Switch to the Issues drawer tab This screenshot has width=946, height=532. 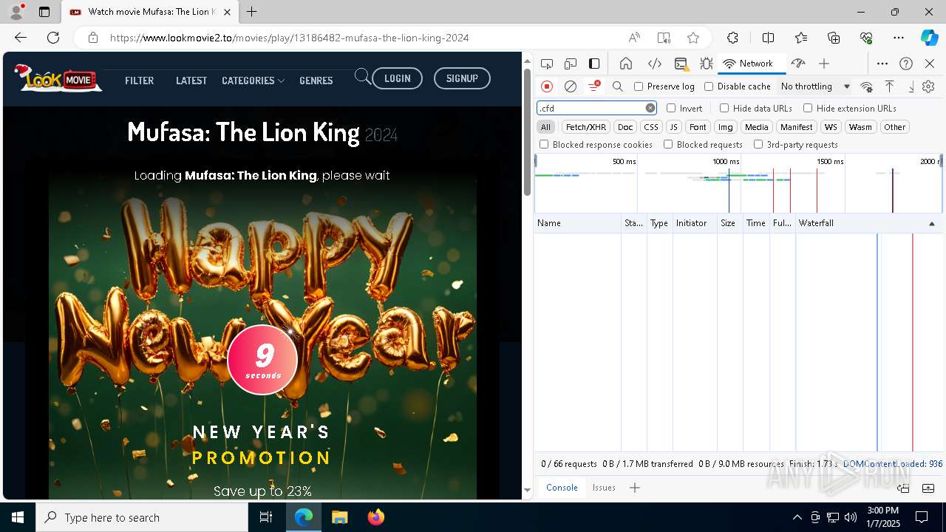pyautogui.click(x=604, y=488)
